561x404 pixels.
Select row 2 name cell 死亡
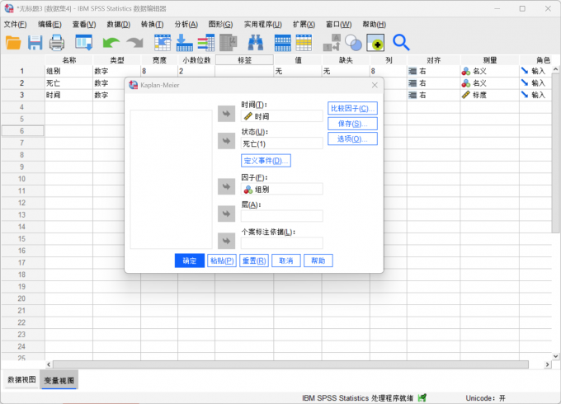pyautogui.click(x=68, y=83)
